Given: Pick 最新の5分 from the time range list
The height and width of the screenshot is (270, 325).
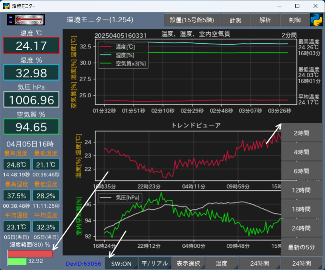Looking at the screenshot, I should coord(301,247).
